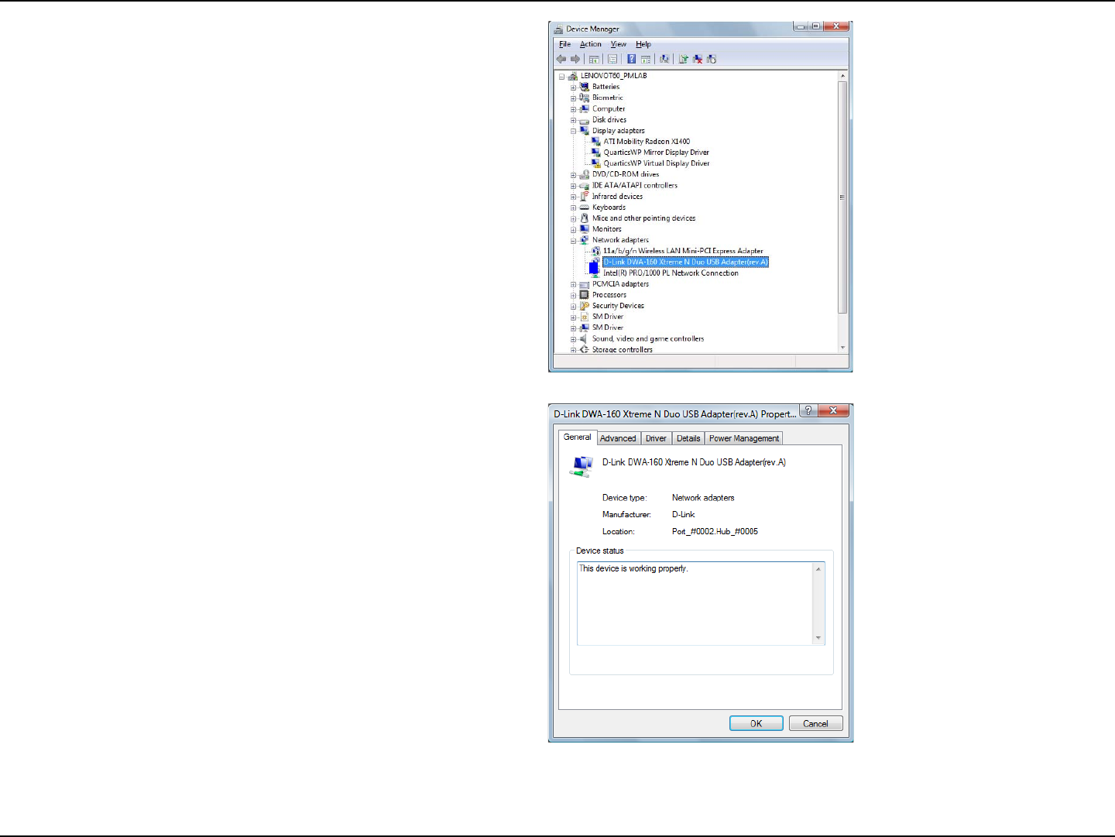
Task: Click the warning icon beside QuarticsWP Virtual Display Driver
Action: tap(595, 163)
